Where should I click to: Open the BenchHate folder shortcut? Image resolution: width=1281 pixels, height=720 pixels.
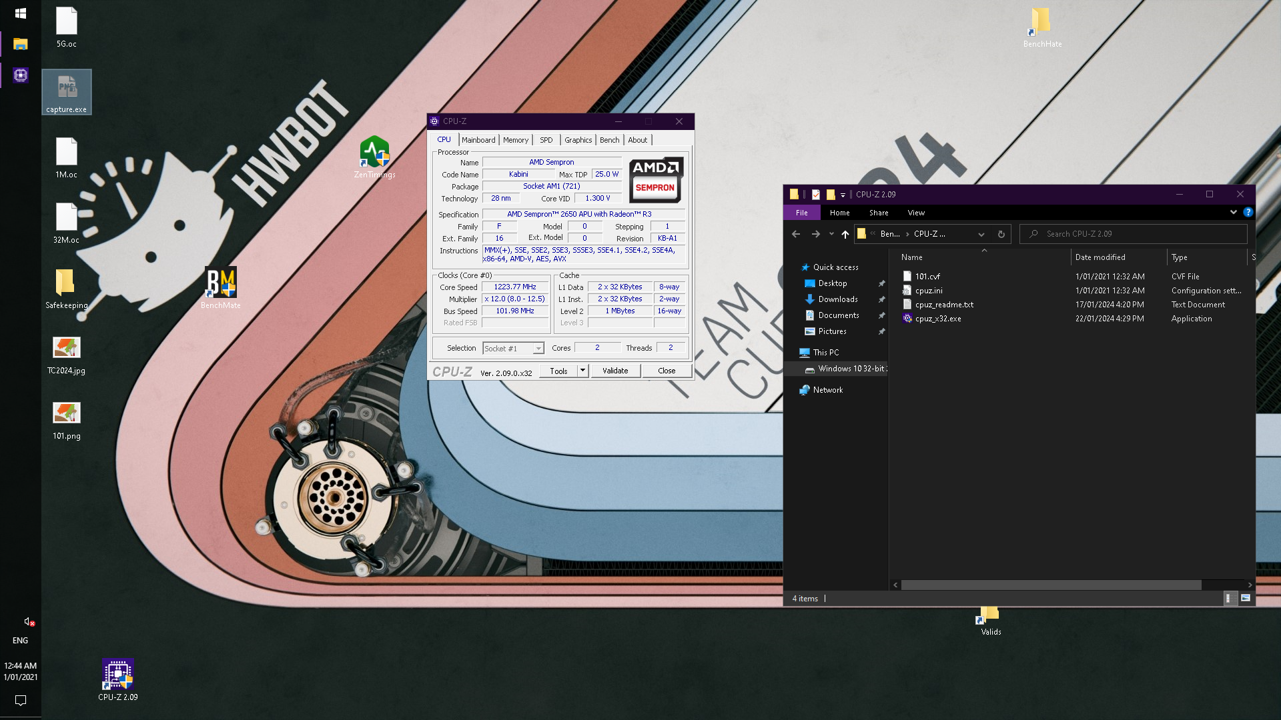1042,27
